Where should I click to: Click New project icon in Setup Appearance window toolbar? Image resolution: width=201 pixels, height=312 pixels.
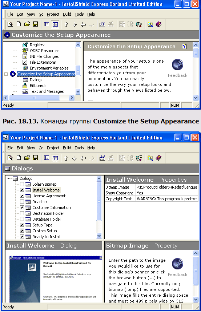coord(19,24)
